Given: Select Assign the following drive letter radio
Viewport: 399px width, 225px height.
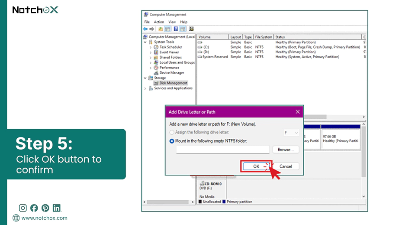Looking at the screenshot, I should (172, 132).
